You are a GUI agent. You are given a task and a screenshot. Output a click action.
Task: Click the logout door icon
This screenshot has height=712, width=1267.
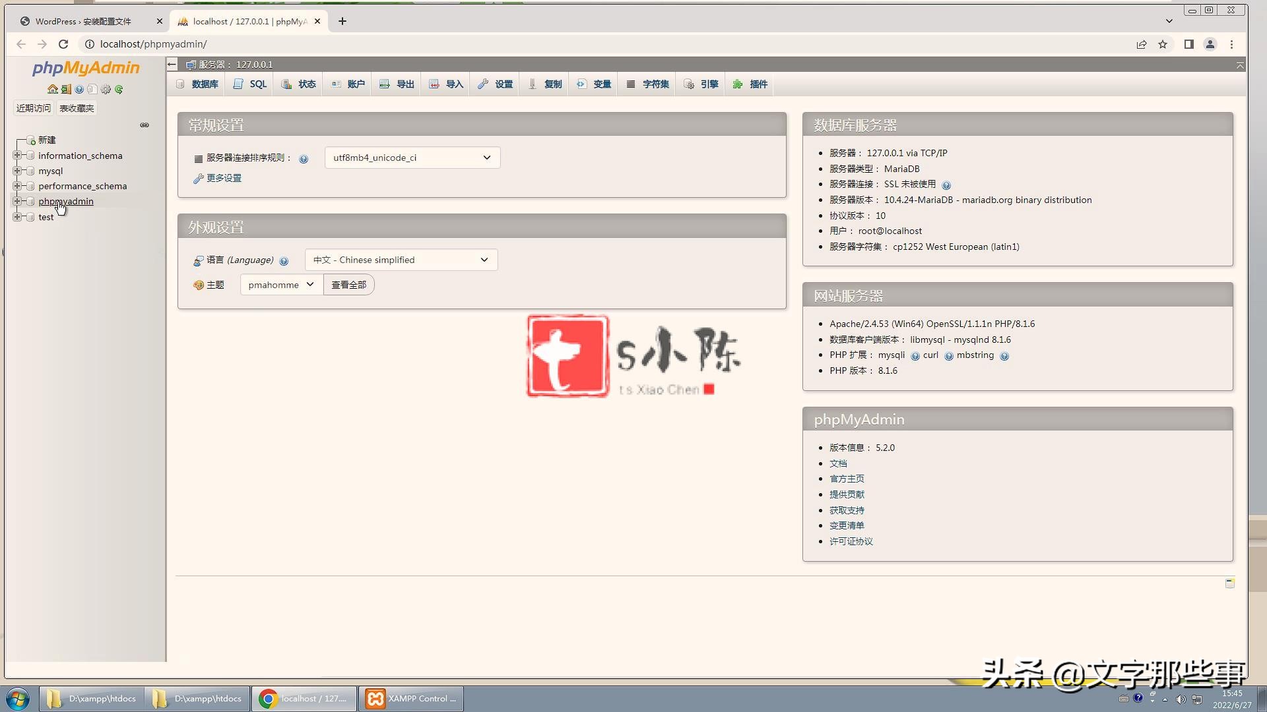point(66,89)
